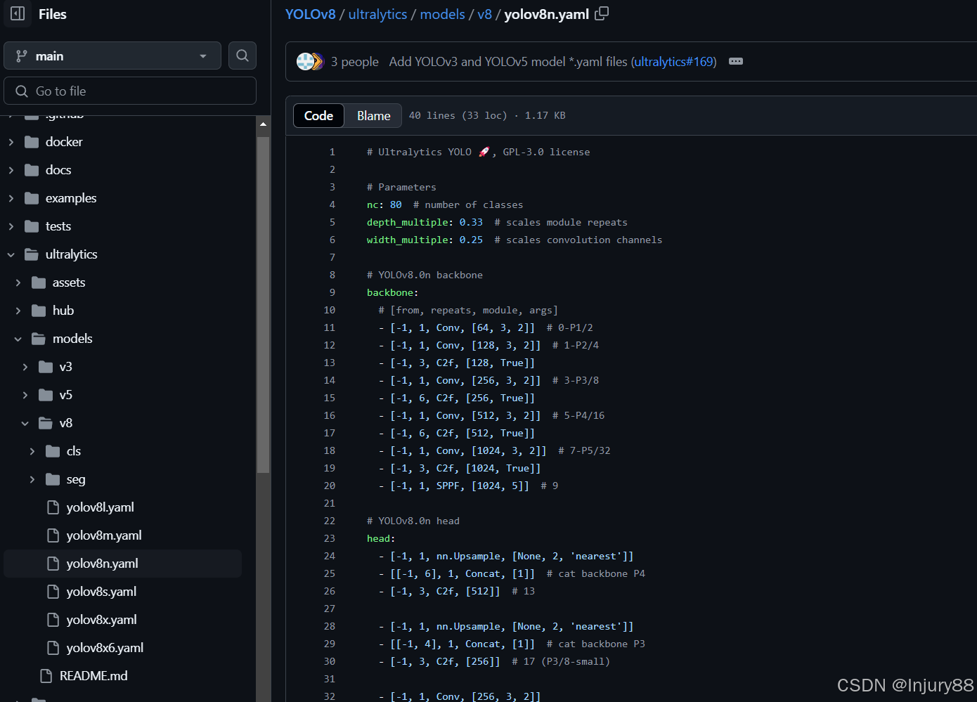Screen dimensions: 977x702
Task: Expand the assets folder chevron
Action: click(18, 282)
